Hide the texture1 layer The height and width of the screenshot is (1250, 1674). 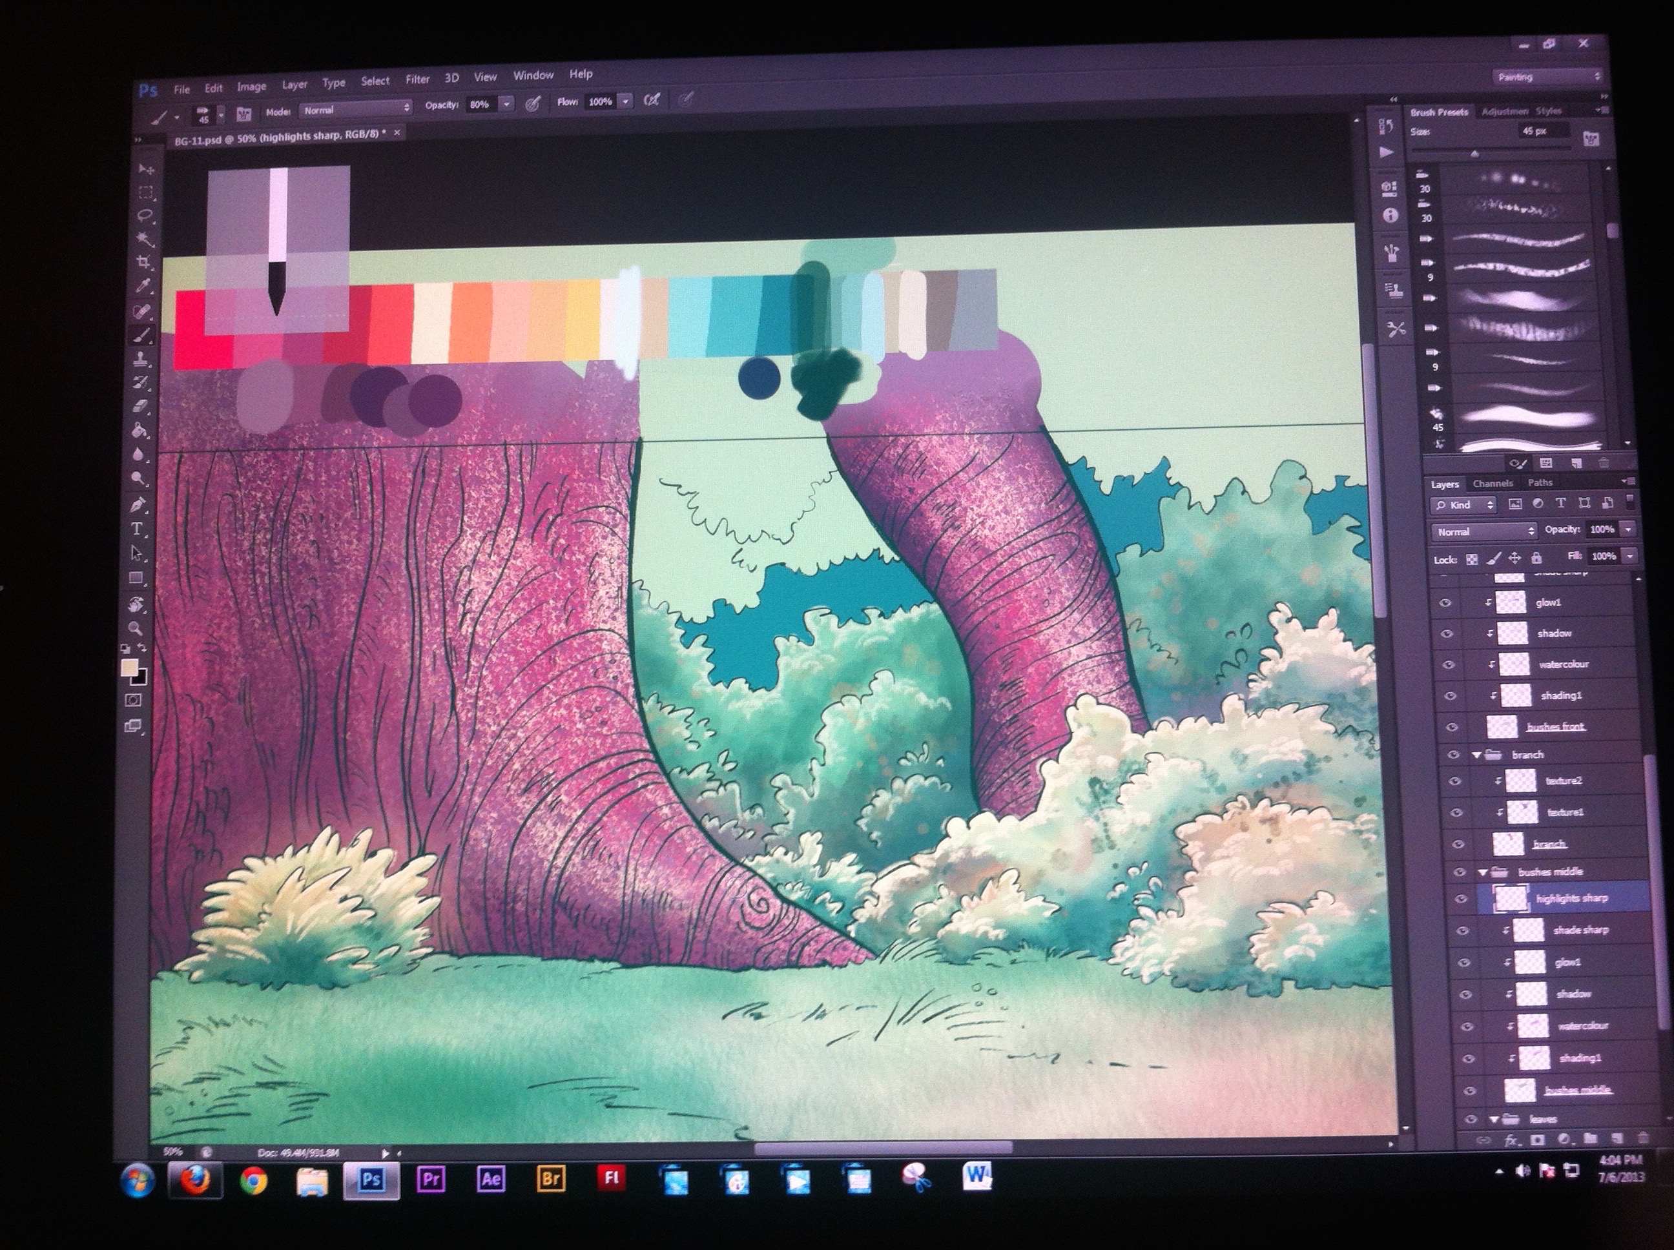pyautogui.click(x=1456, y=813)
